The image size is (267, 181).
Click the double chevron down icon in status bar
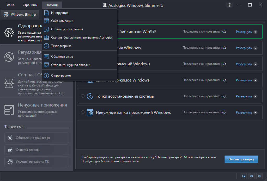coord(259,176)
